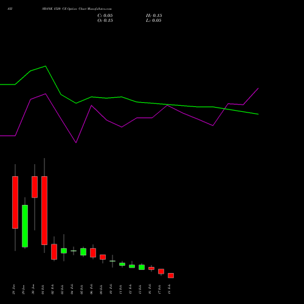Click the "30 Jan" date label

click(x=33, y=289)
